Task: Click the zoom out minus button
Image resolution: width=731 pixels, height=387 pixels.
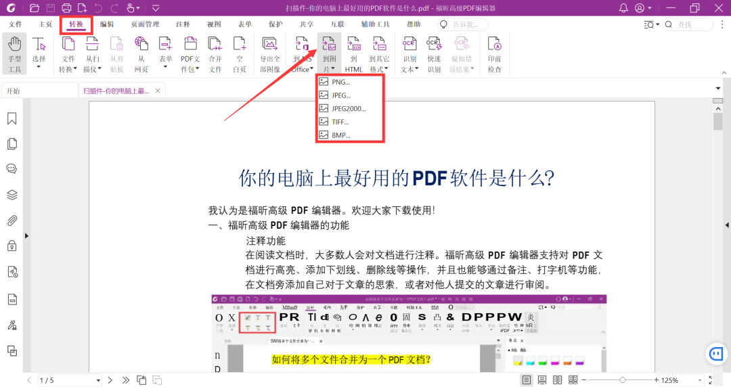Action: (583, 380)
